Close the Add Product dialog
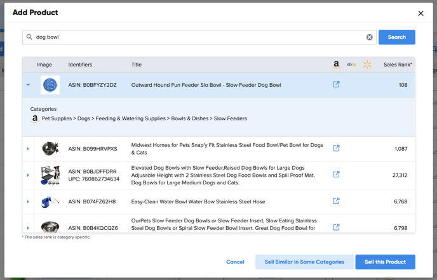The image size is (437, 280). coord(420,13)
